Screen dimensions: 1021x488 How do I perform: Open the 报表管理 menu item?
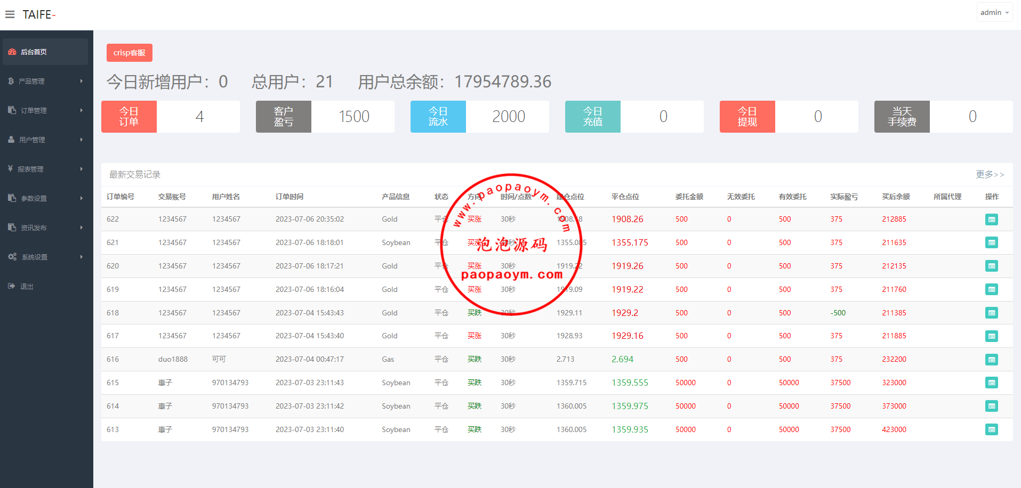click(46, 169)
